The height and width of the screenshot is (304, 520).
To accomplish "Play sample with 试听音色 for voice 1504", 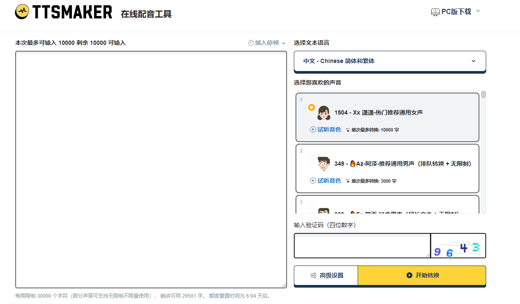I will click(x=326, y=129).
